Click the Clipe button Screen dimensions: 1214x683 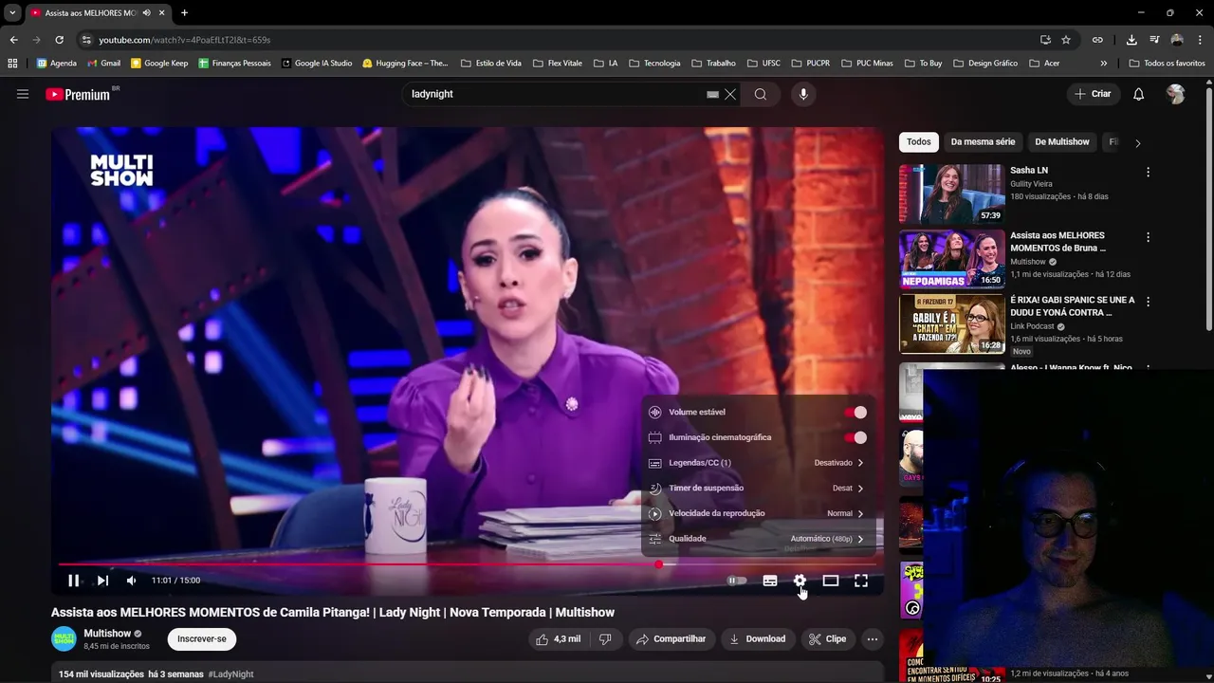point(827,639)
